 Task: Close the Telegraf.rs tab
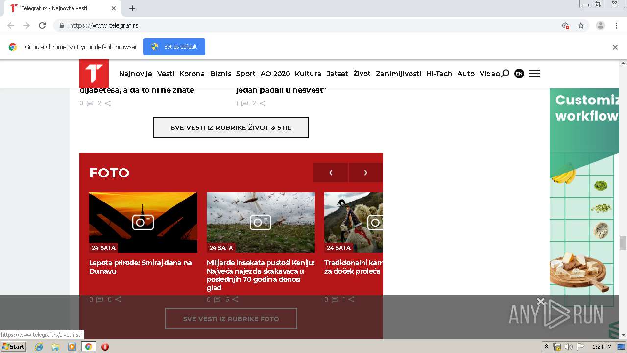(114, 8)
